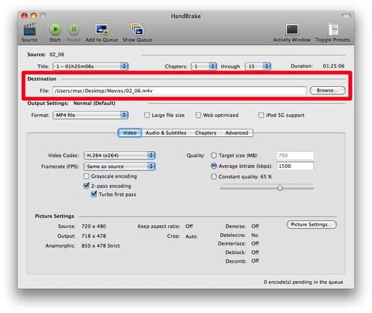The height and width of the screenshot is (313, 372).
Task: Switch to the Video tab
Action: coord(130,133)
